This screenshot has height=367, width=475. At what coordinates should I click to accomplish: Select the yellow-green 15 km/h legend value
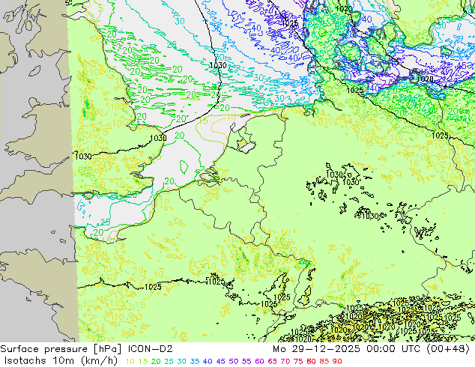point(143,361)
